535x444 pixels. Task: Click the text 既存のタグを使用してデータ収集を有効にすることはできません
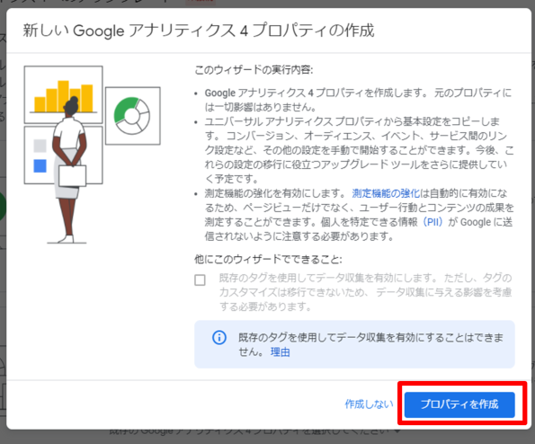[370, 344]
